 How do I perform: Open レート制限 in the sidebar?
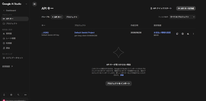15,39
